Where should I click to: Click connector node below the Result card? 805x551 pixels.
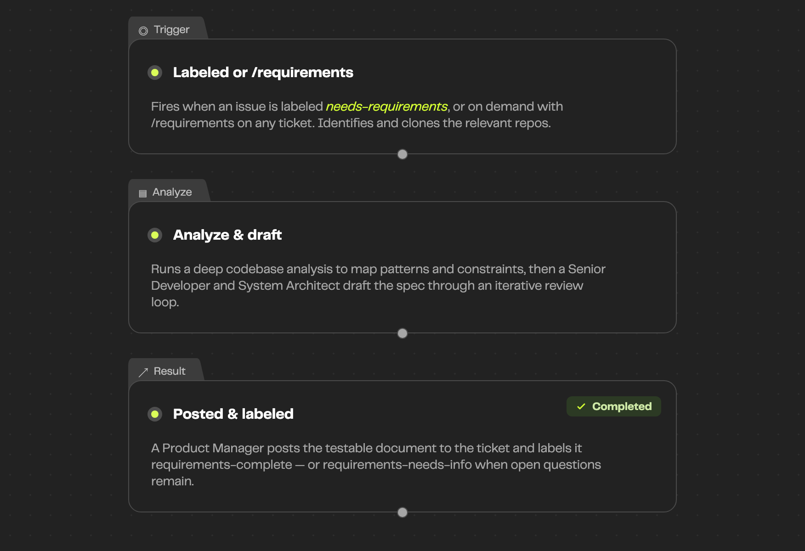[x=402, y=512]
